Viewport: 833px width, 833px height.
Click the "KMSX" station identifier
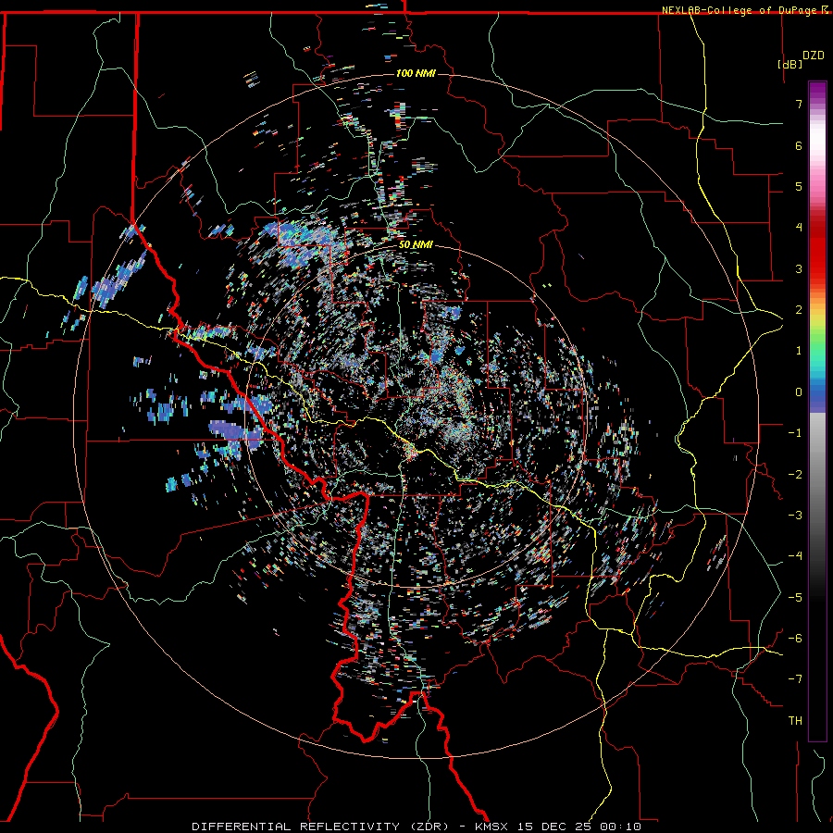tap(493, 827)
